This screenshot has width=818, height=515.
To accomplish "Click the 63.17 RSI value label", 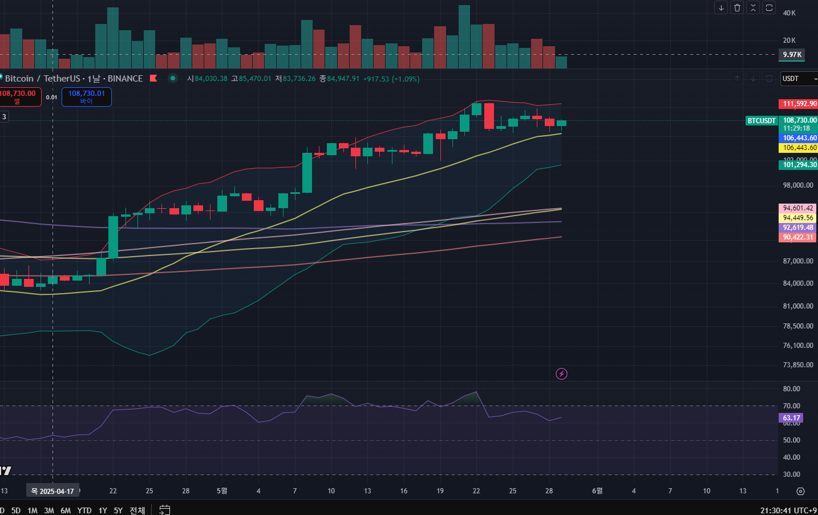I will (x=791, y=418).
